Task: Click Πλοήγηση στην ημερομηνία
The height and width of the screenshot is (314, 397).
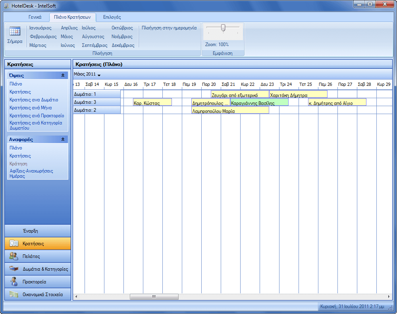Action: [169, 28]
